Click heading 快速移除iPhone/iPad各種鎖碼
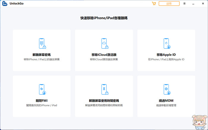Image resolution: width=208 pixels, height=130 pixels. click(104, 18)
